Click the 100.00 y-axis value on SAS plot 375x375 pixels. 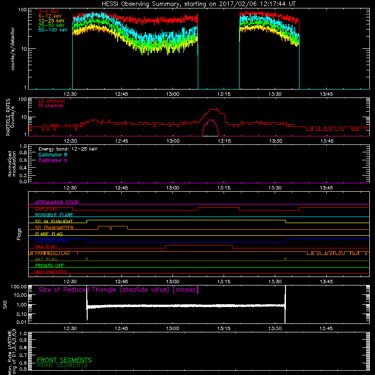click(19, 287)
